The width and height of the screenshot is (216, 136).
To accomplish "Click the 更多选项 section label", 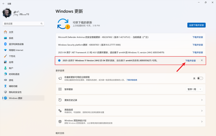I will [x=60, y=71].
